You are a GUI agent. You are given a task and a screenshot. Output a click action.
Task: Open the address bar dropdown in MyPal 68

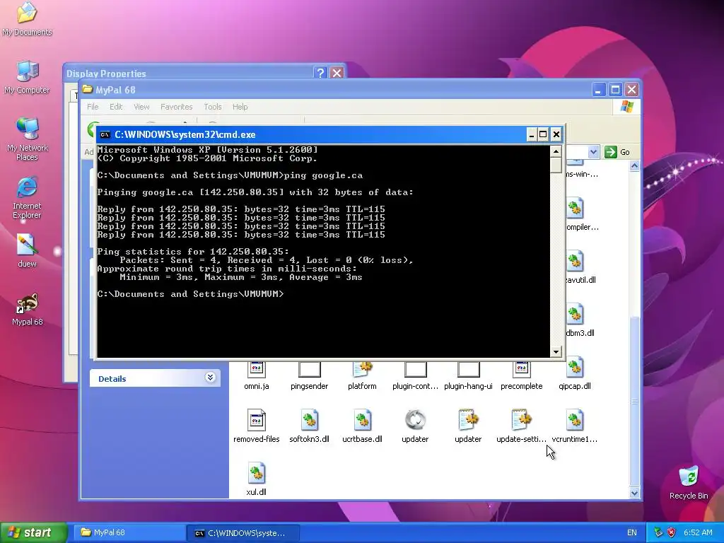click(593, 152)
